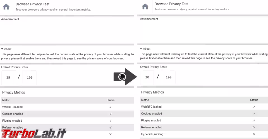Click the Referrer enabled cross in the right panel

point(254,127)
